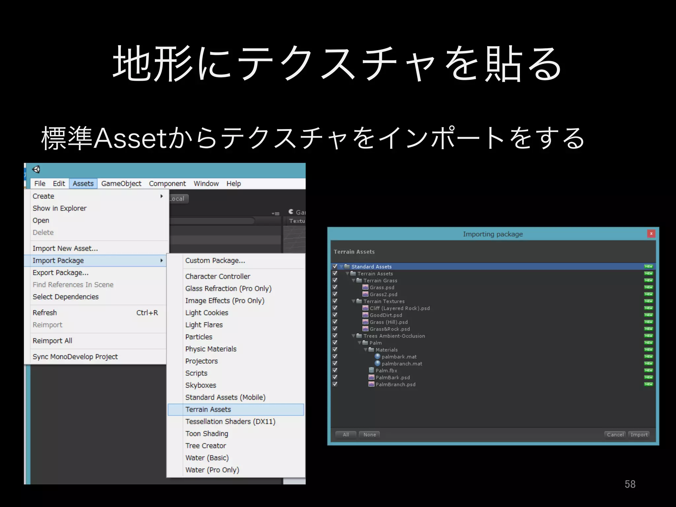Uncheck the Terrain Grass checkbox
Viewport: 676px width, 507px height.
pos(335,280)
